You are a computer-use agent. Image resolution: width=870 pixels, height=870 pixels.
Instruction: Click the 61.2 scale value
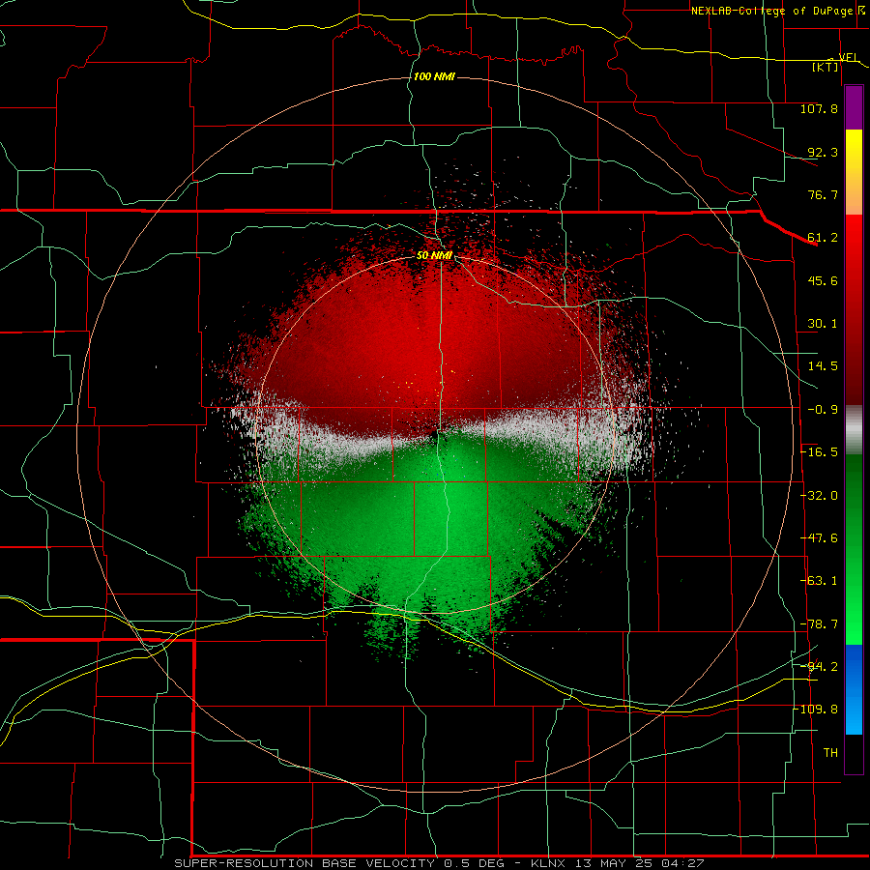(823, 238)
